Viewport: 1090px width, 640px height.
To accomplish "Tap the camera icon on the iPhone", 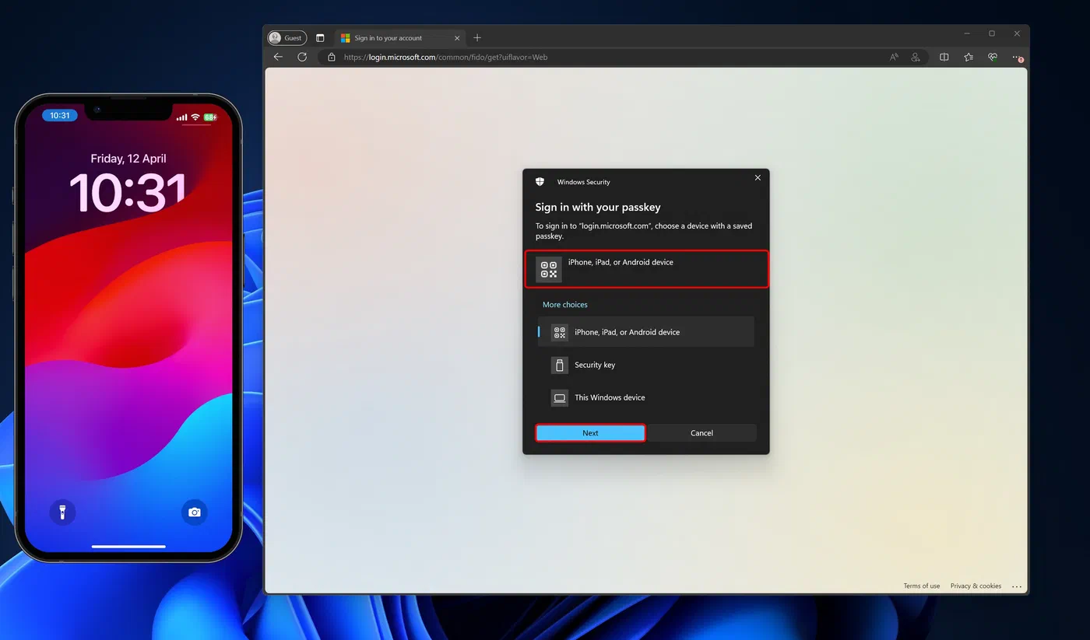I will pos(195,512).
